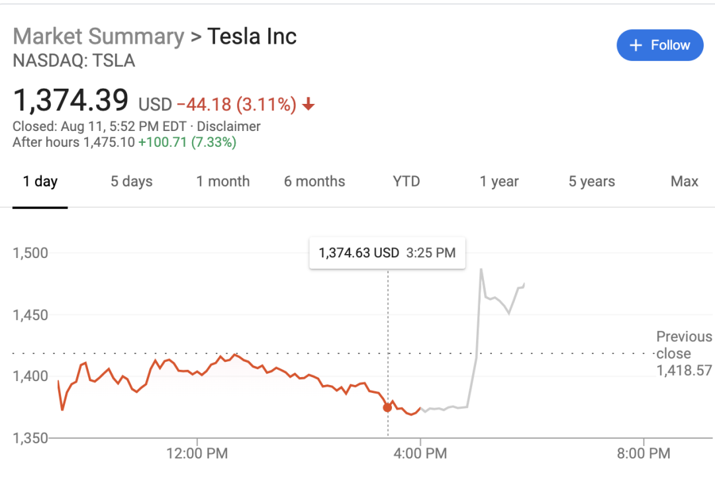Click the 4:00 PM time axis label
Screen dimensions: 715x481
click(419, 454)
